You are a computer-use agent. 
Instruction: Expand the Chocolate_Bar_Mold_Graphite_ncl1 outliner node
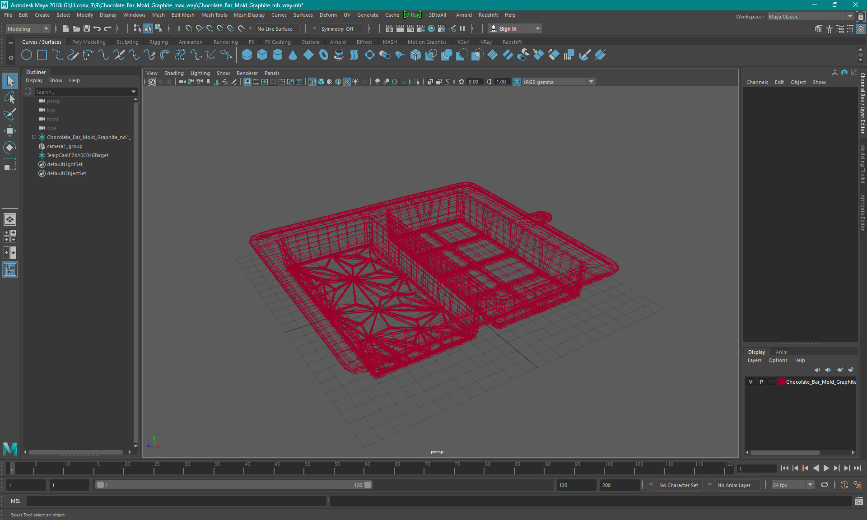(34, 137)
